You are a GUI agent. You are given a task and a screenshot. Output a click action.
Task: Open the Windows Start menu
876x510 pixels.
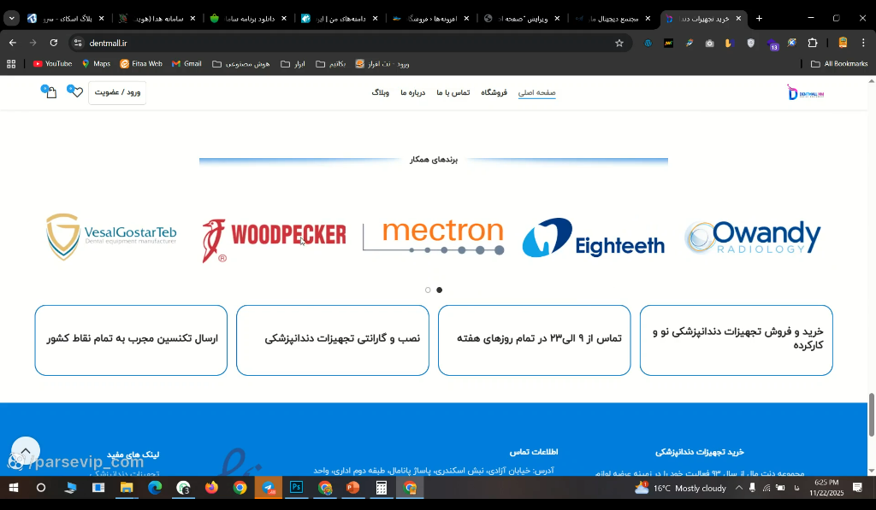(14, 488)
